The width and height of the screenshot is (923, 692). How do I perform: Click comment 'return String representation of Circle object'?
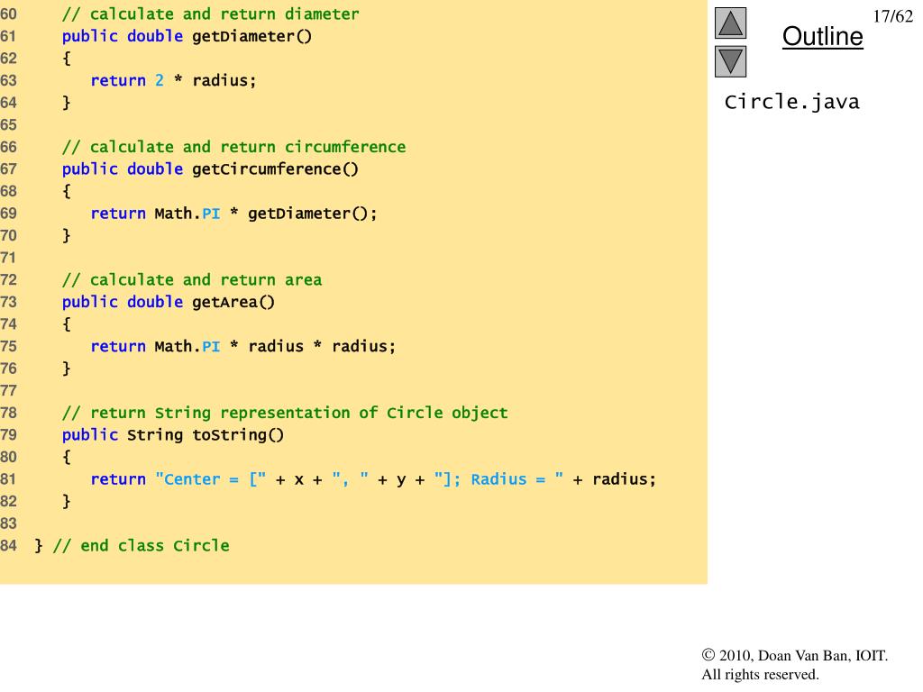285,413
